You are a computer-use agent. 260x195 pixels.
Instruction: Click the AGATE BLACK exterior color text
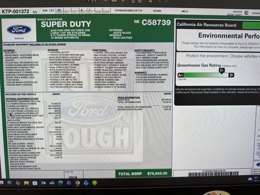point(122,33)
